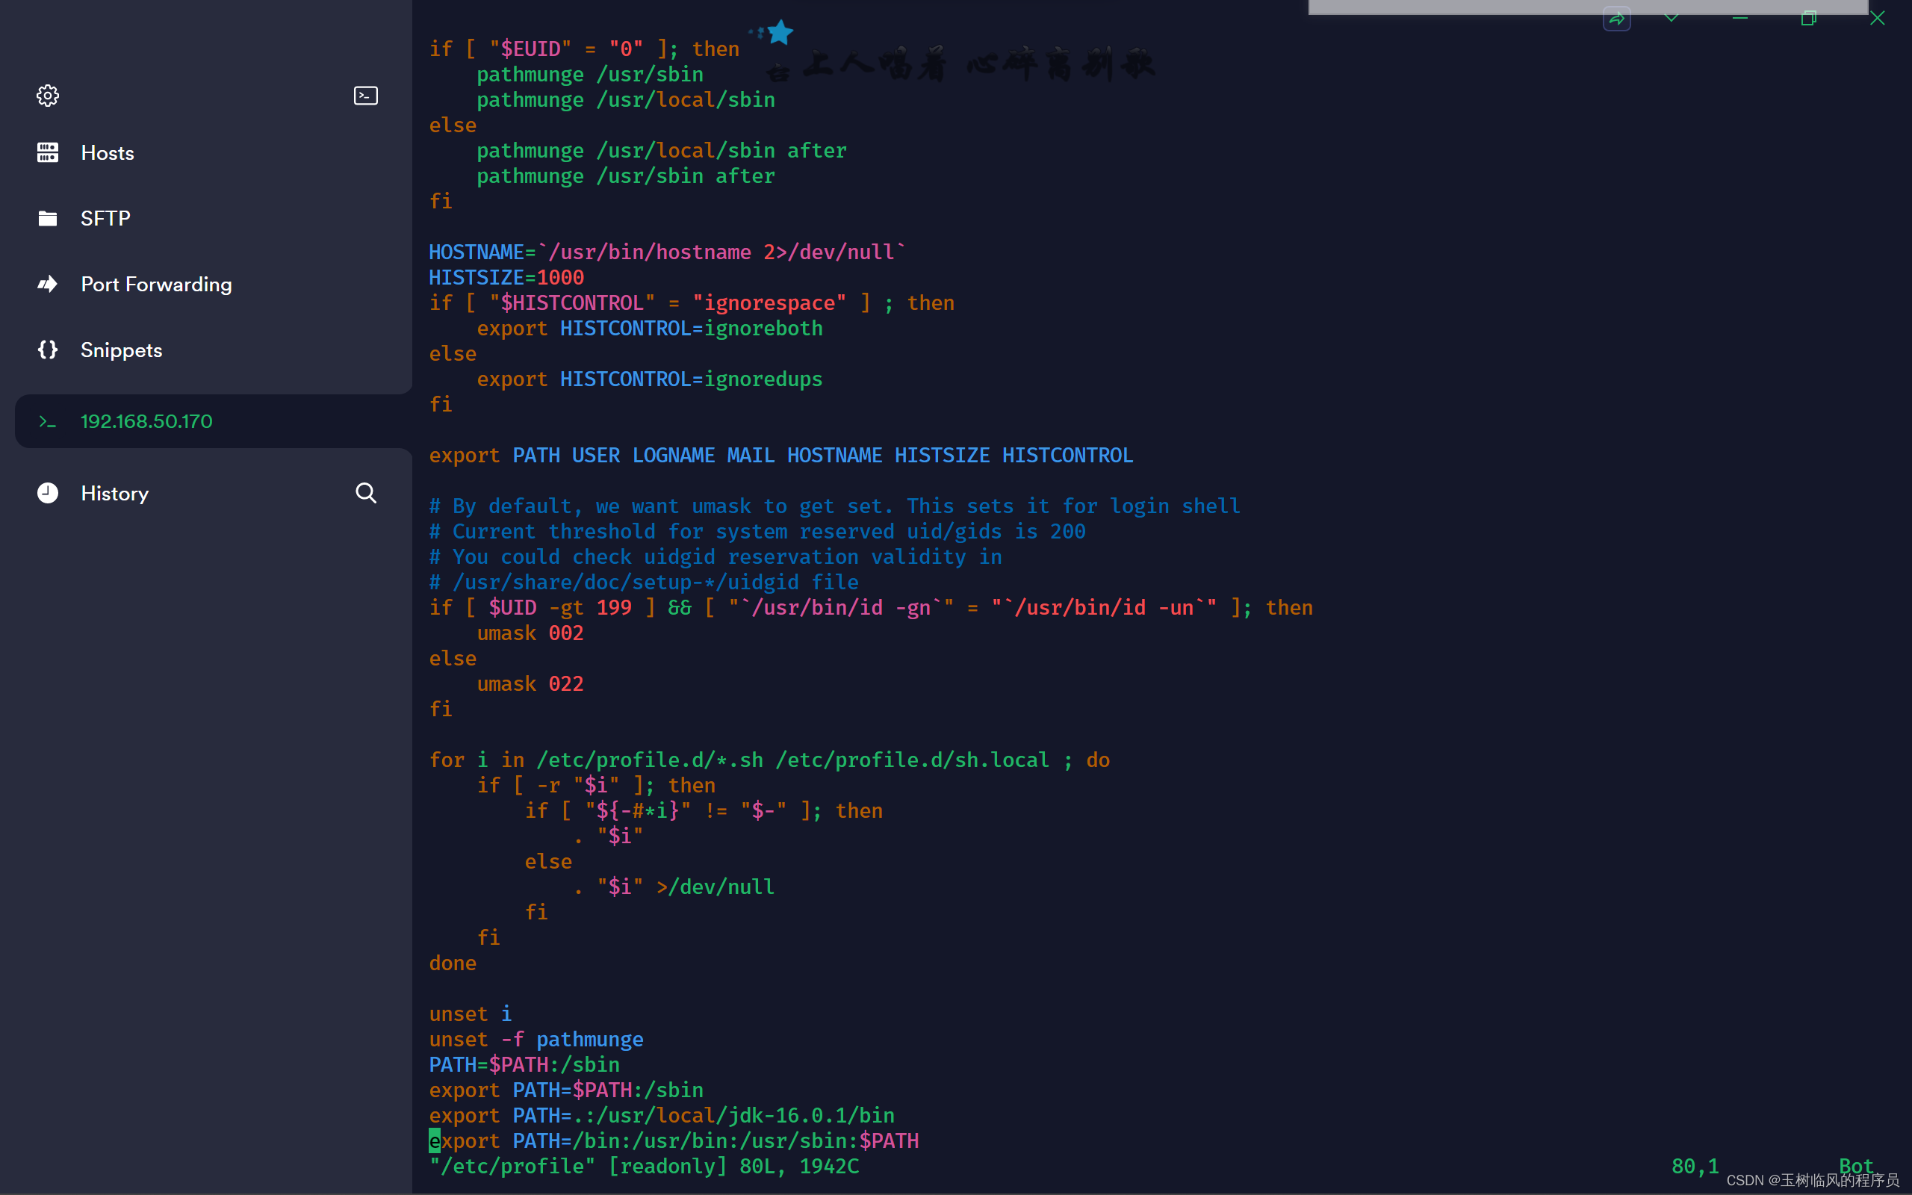Go to Port Forwarding

[x=155, y=284]
